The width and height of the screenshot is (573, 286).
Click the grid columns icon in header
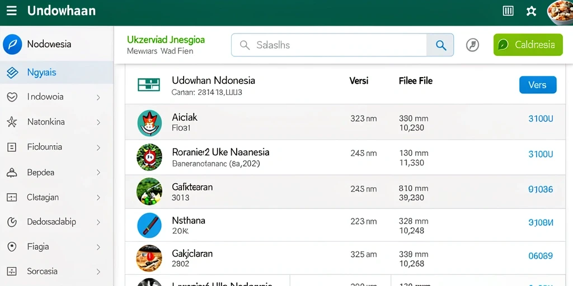508,11
